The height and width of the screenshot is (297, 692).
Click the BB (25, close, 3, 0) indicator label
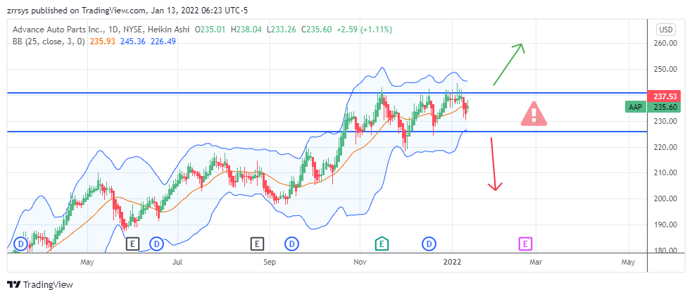(49, 41)
